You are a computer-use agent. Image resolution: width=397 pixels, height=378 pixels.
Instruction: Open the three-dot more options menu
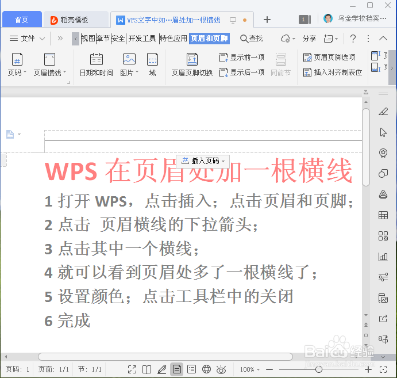[368, 39]
